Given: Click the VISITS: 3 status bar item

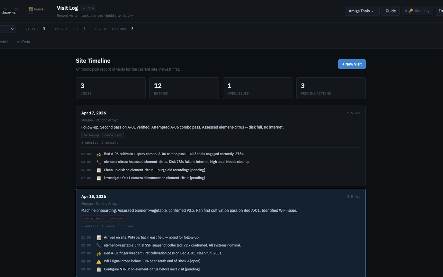Looking at the screenshot, I should click(35, 29).
